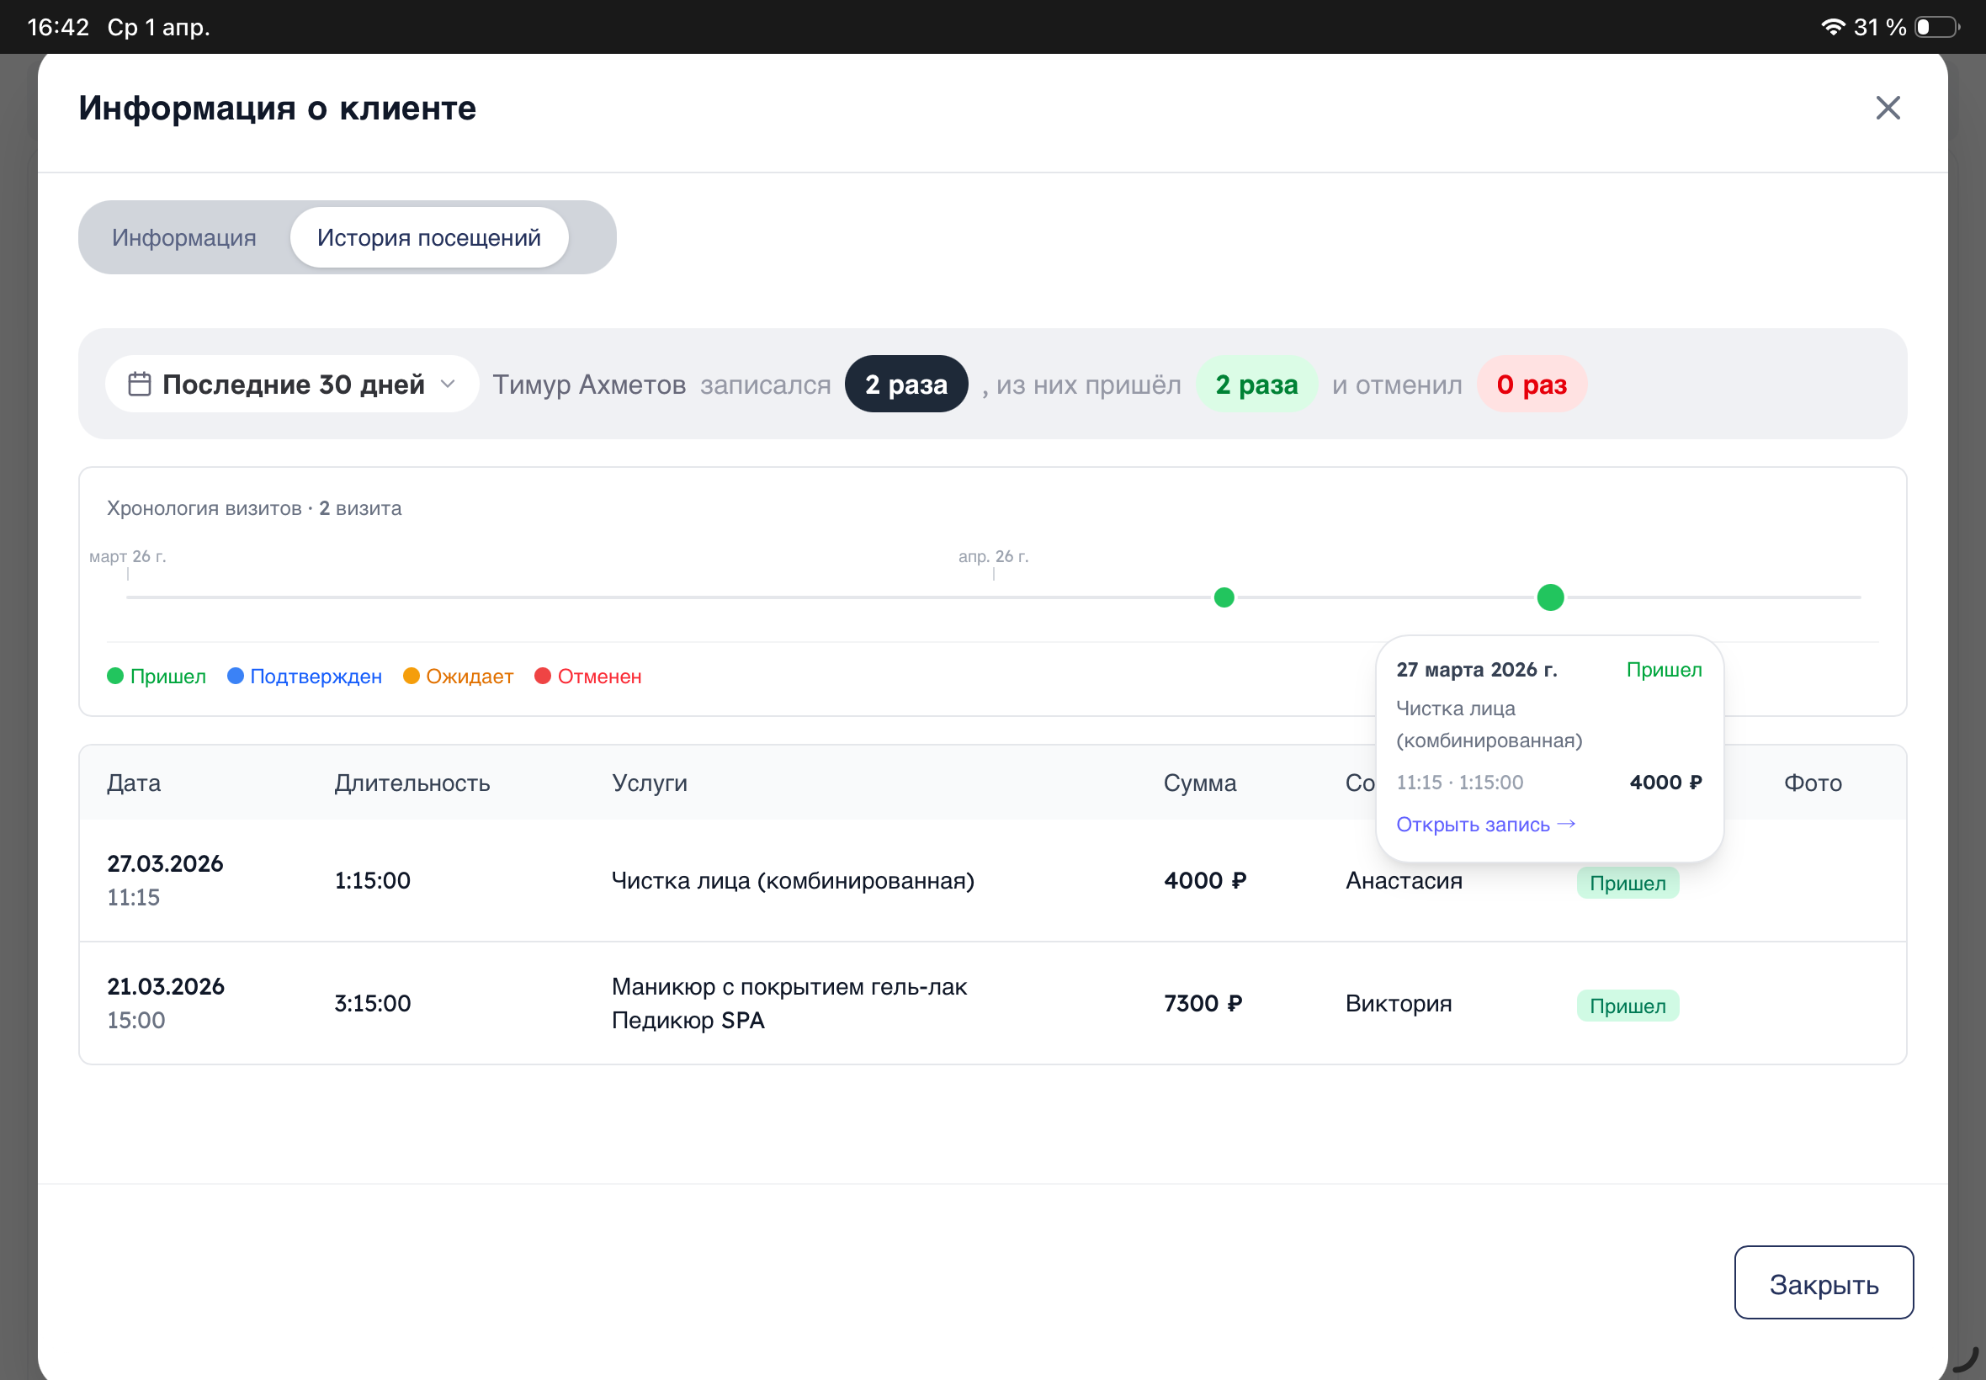The image size is (1986, 1380).
Task: Click Пришел status badge in Виктория row
Action: click(x=1628, y=1006)
